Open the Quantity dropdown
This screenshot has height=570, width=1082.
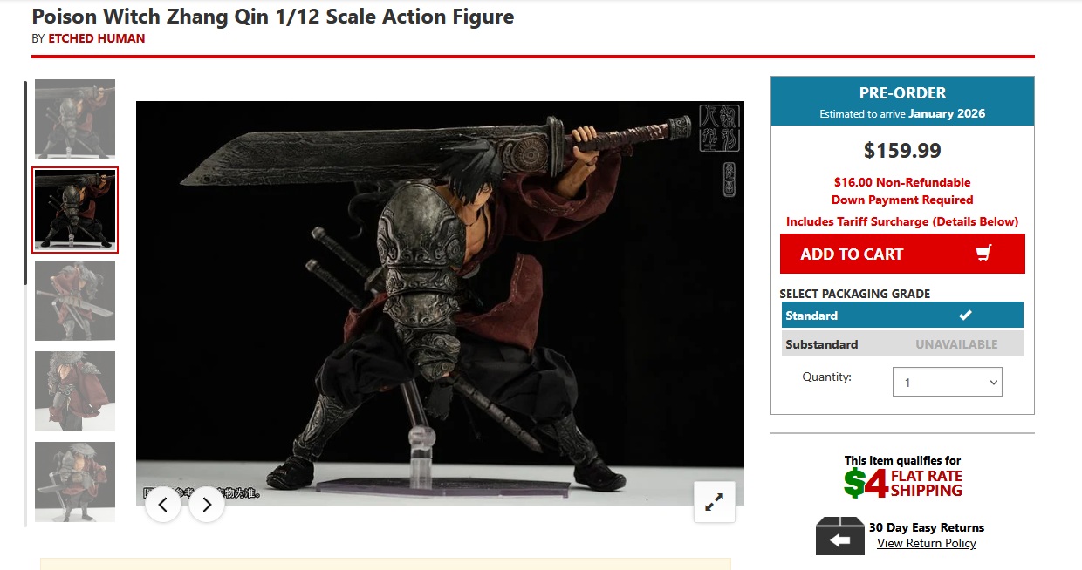(948, 382)
